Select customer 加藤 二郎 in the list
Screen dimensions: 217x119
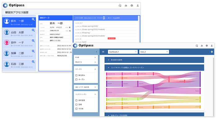pyautogui.click(x=19, y=54)
